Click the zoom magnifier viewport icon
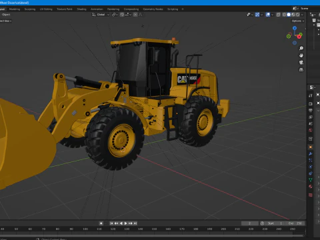Image resolution: width=320 pixels, height=240 pixels. click(x=301, y=48)
